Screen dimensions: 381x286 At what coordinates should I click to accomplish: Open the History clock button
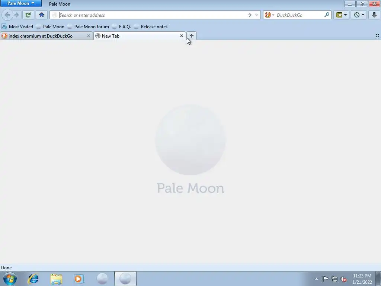356,15
